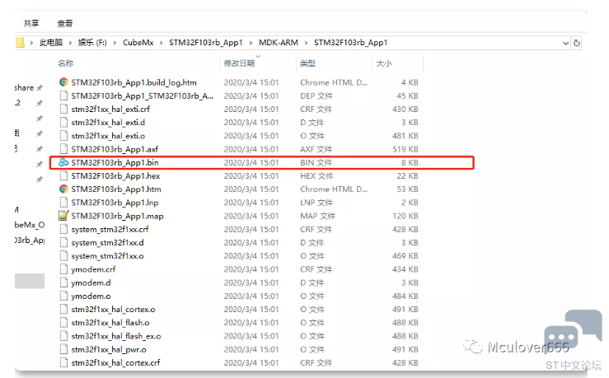Image resolution: width=609 pixels, height=378 pixels.
Task: Select file icon of stm32f1xx_hal_cortex.crf
Action: click(63, 363)
